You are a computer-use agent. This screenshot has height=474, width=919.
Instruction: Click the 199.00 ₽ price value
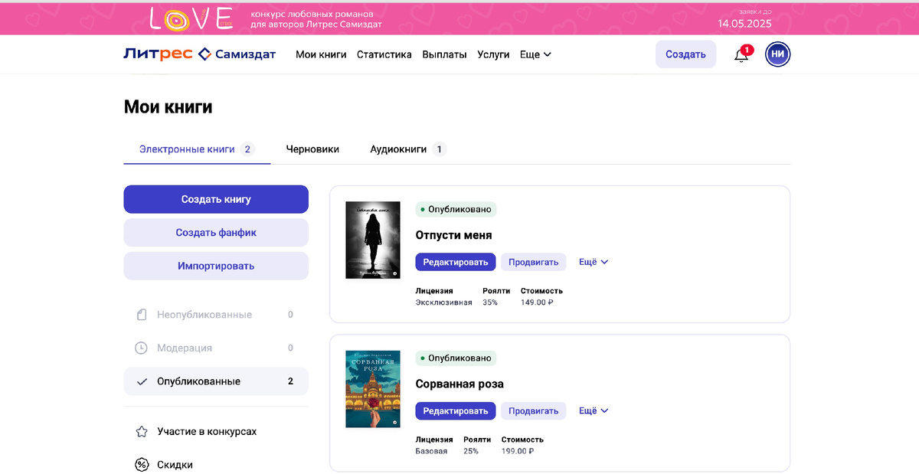click(x=518, y=451)
